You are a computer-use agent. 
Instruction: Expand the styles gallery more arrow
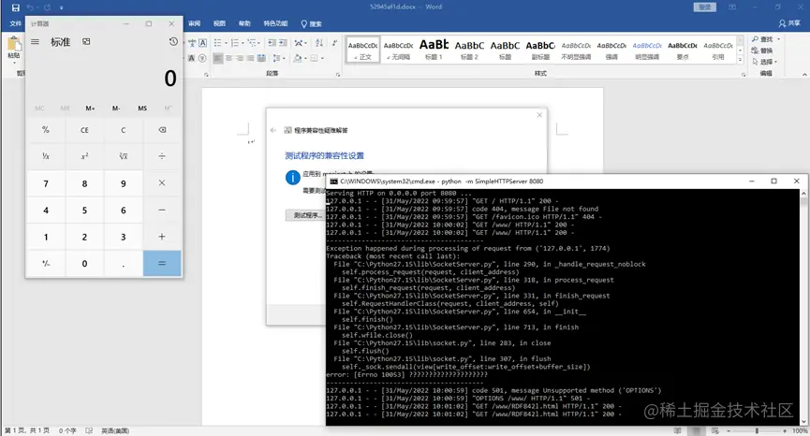tap(741, 61)
